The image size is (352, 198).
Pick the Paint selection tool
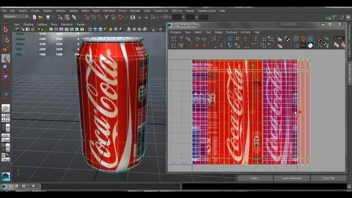[x=5, y=49]
